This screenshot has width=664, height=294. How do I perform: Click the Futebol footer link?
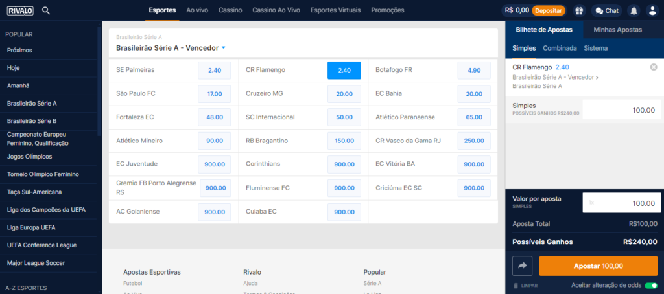click(132, 284)
